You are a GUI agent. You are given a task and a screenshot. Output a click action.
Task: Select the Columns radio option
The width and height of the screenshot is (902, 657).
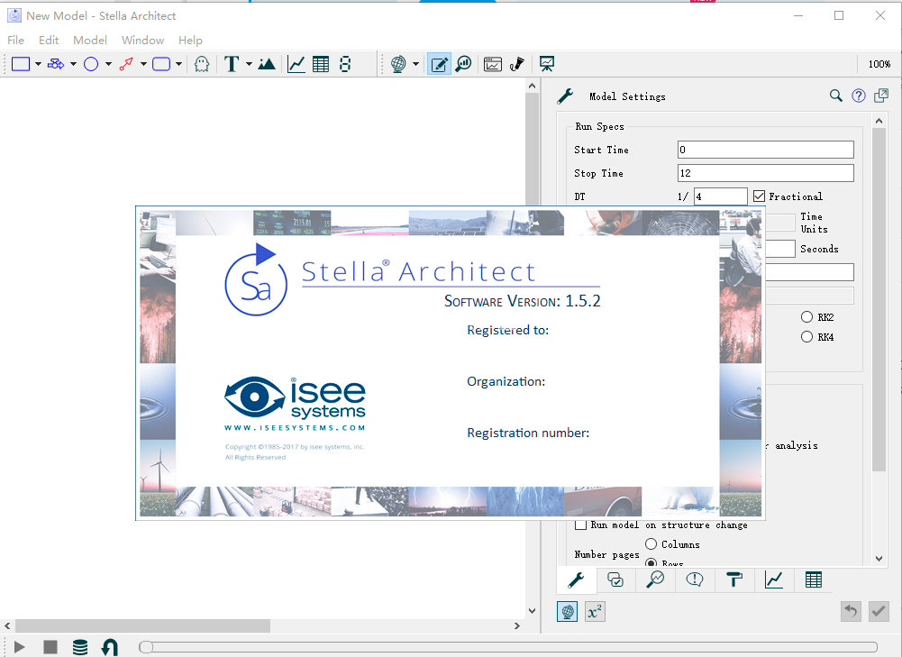pos(651,544)
